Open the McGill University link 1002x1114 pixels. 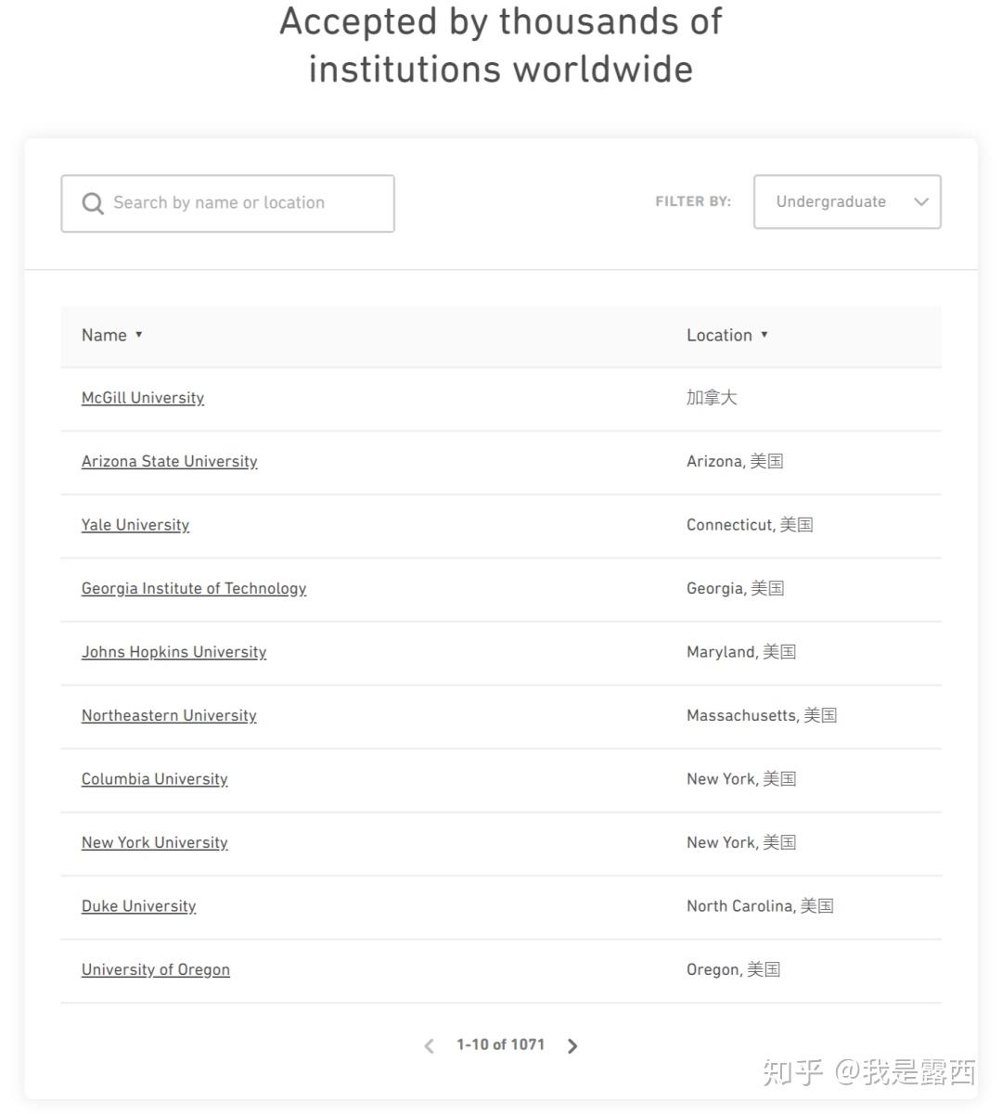[143, 398]
